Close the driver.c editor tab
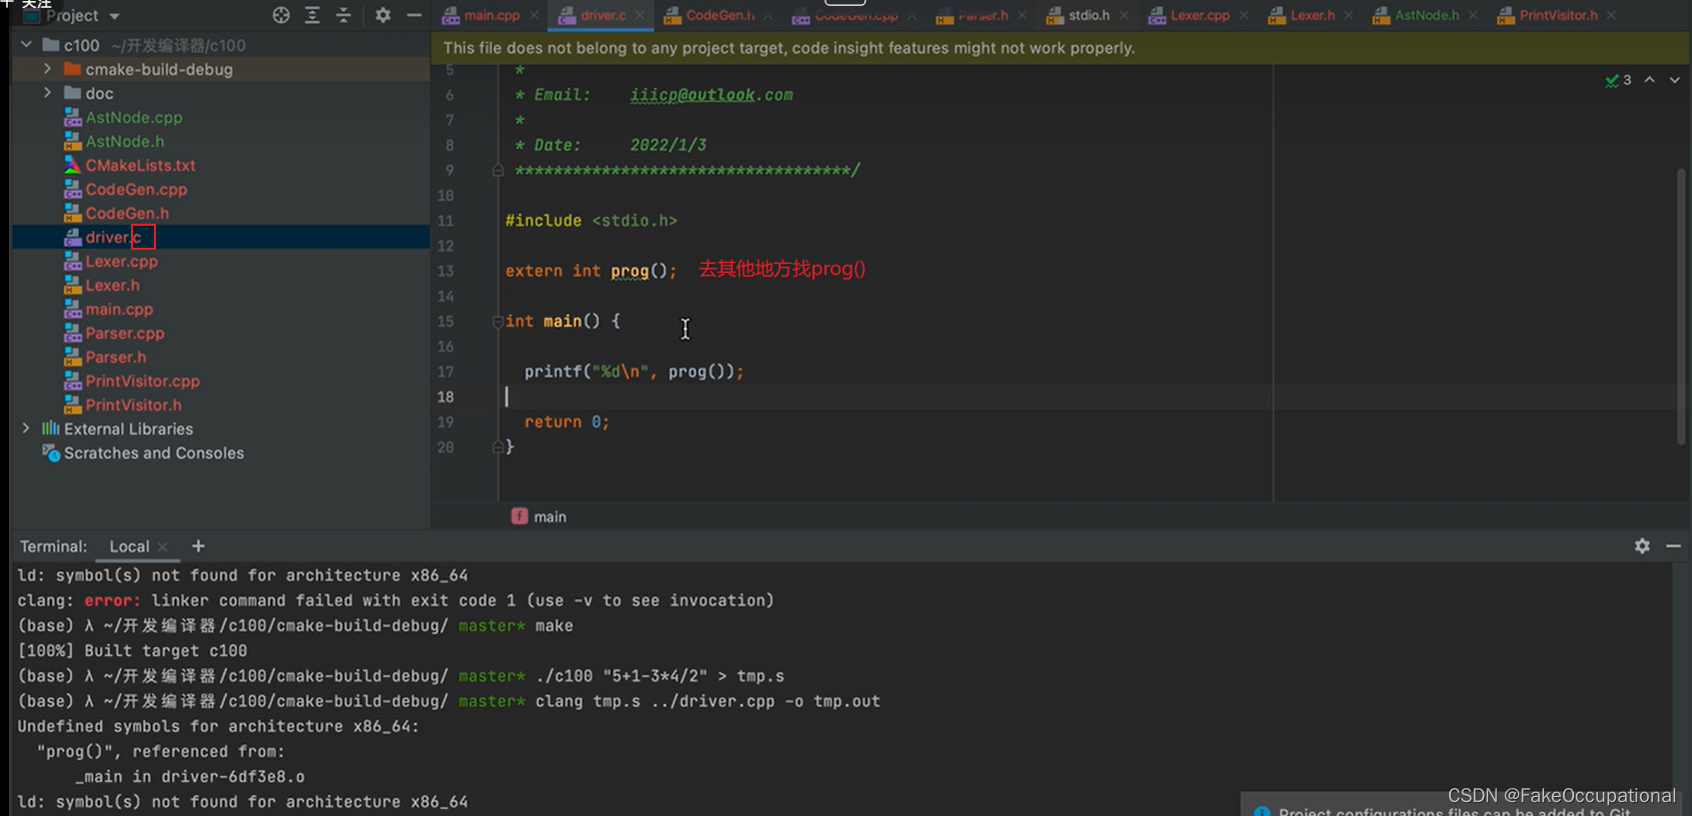Screen dimensions: 1692x816 coord(640,15)
